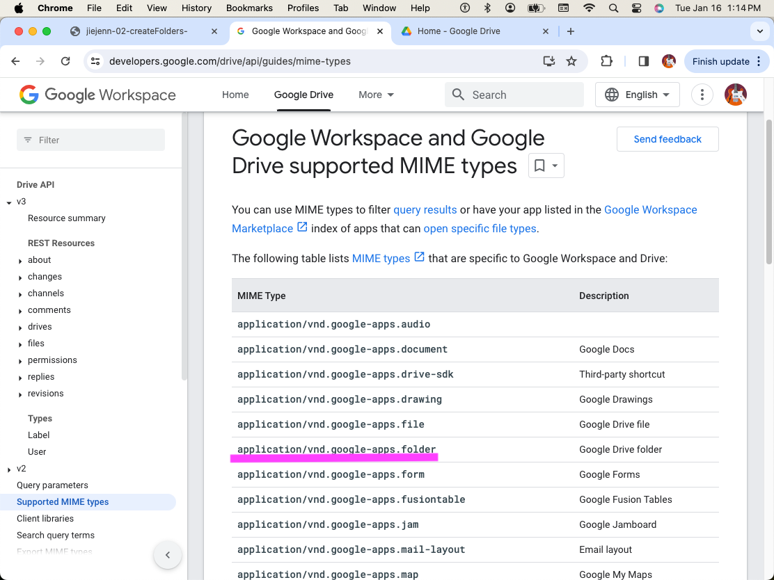This screenshot has width=774, height=580.
Task: Click the Chrome profile avatar in toolbar
Action: tap(669, 61)
